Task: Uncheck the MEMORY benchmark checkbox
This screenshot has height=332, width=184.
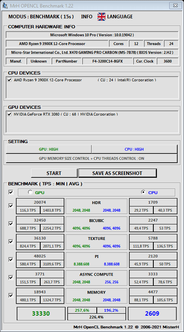Action: [11, 295]
